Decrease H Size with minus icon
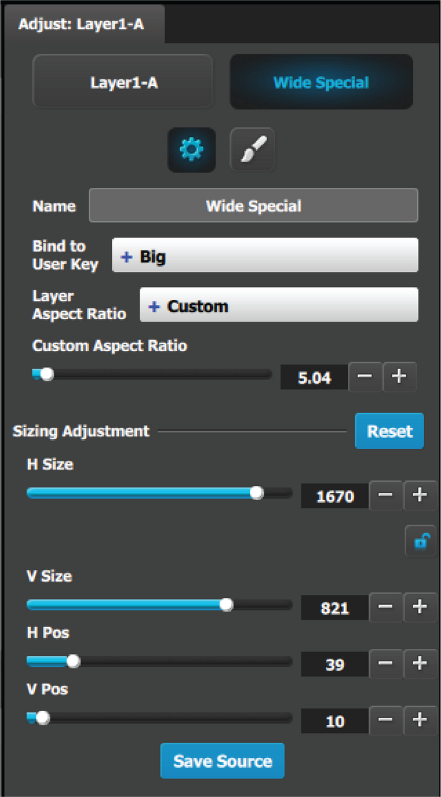Screen dimensions: 441x797 click(386, 495)
